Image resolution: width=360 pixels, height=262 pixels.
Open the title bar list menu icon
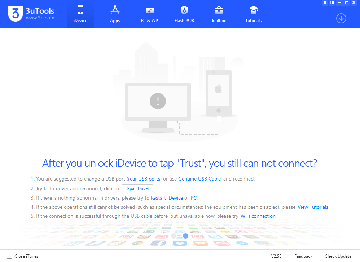[332, 3]
